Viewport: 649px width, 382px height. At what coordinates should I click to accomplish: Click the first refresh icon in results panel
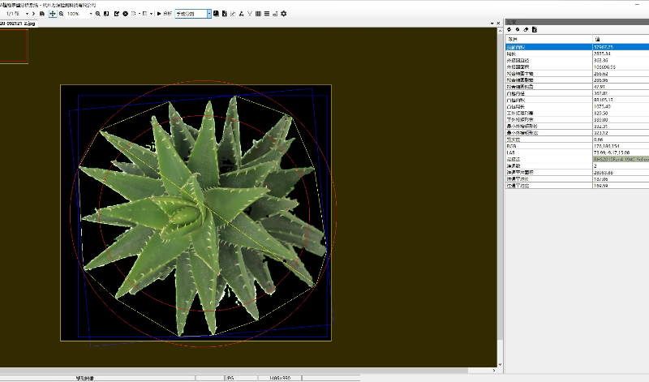click(x=509, y=29)
